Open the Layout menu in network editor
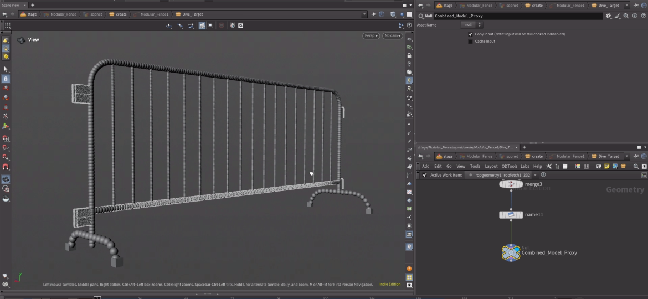 491,166
